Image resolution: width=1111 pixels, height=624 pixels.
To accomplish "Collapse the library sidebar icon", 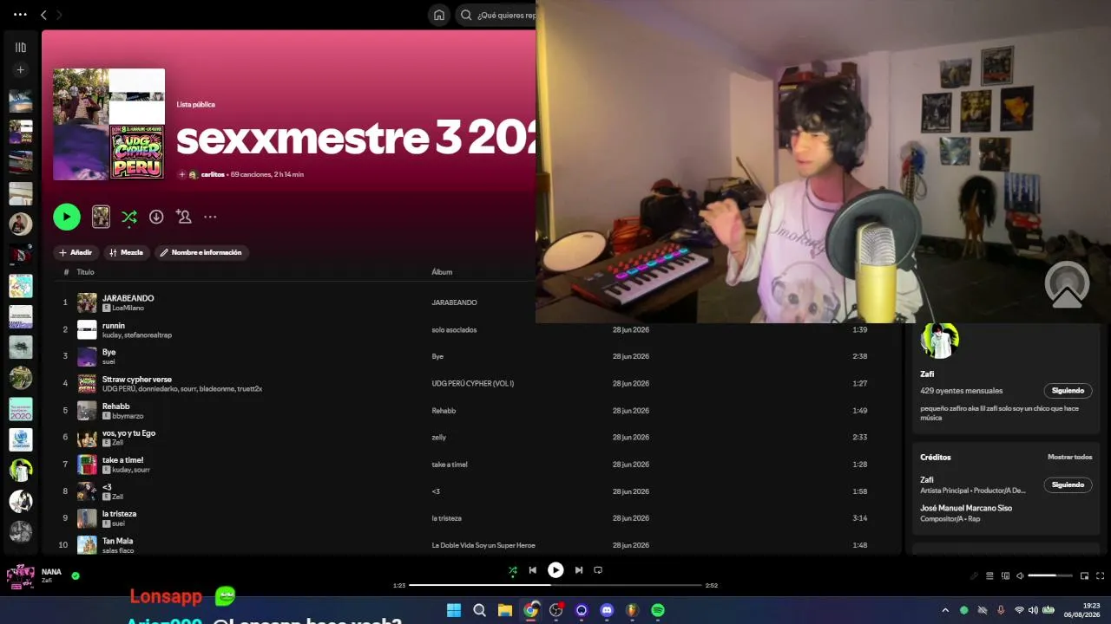I will (21, 48).
